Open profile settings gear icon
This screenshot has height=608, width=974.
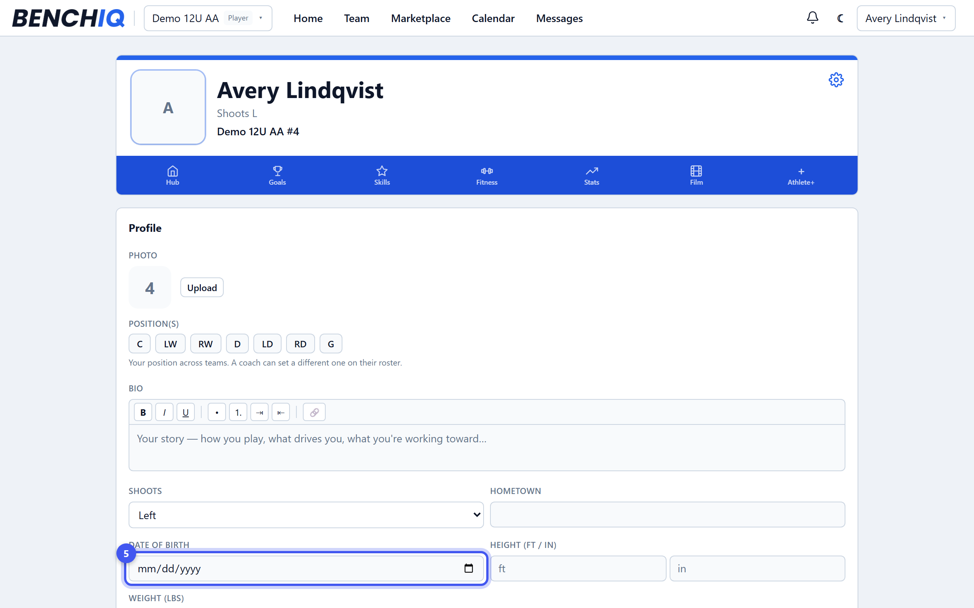coord(836,80)
